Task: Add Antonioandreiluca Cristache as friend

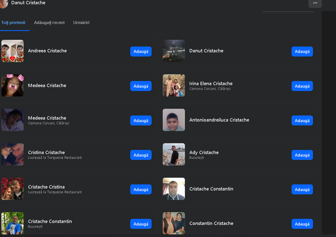Action: pyautogui.click(x=302, y=120)
